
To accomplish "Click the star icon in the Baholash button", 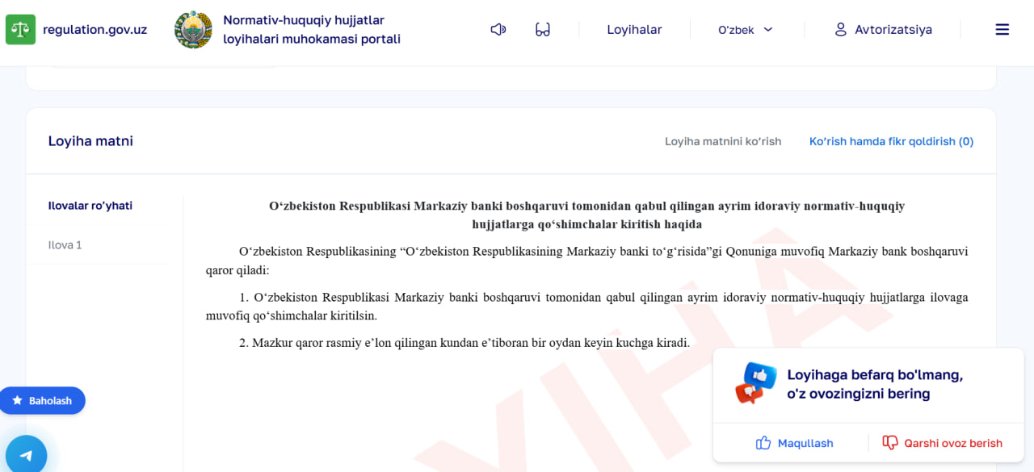I will click(17, 400).
